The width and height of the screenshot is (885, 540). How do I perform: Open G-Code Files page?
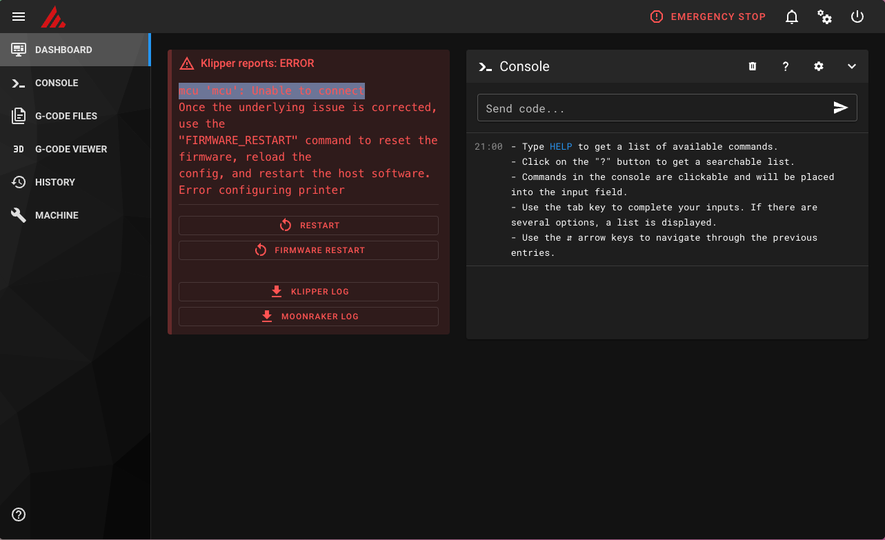(74, 116)
